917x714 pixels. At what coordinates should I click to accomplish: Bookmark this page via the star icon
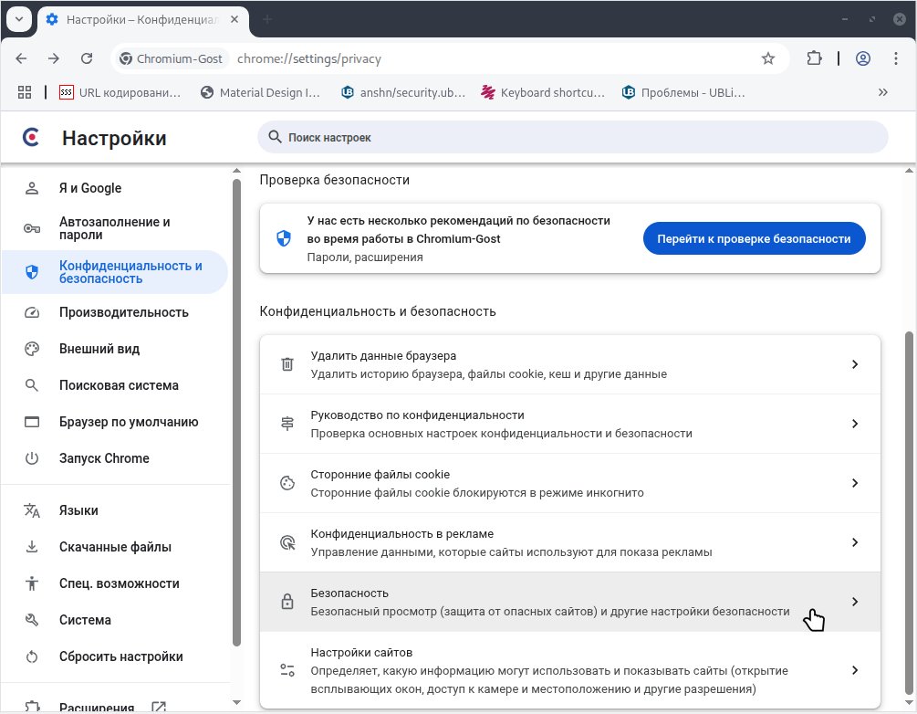point(767,58)
